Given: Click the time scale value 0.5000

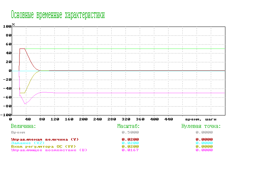Looking at the screenshot, I should tap(130, 132).
